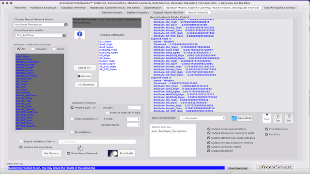
Task: Toggle Output Models for training % splits
Action: tap(209, 133)
